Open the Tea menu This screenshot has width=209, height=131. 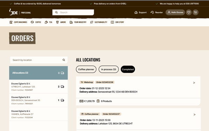click(48, 22)
